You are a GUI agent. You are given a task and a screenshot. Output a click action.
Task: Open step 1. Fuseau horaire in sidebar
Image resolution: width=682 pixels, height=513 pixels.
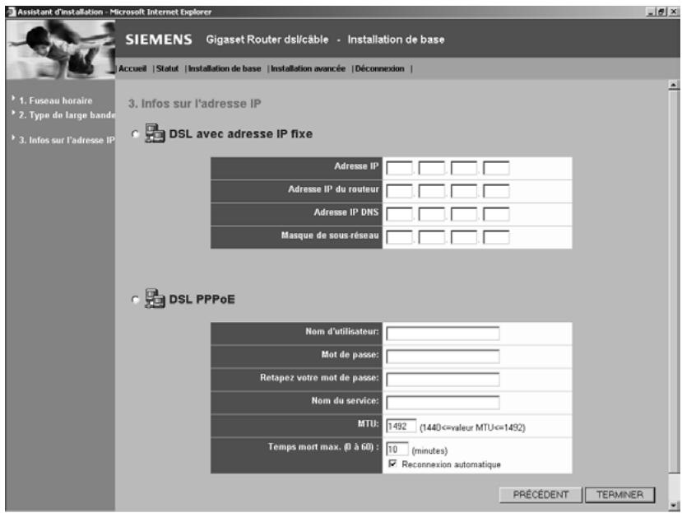tap(56, 100)
